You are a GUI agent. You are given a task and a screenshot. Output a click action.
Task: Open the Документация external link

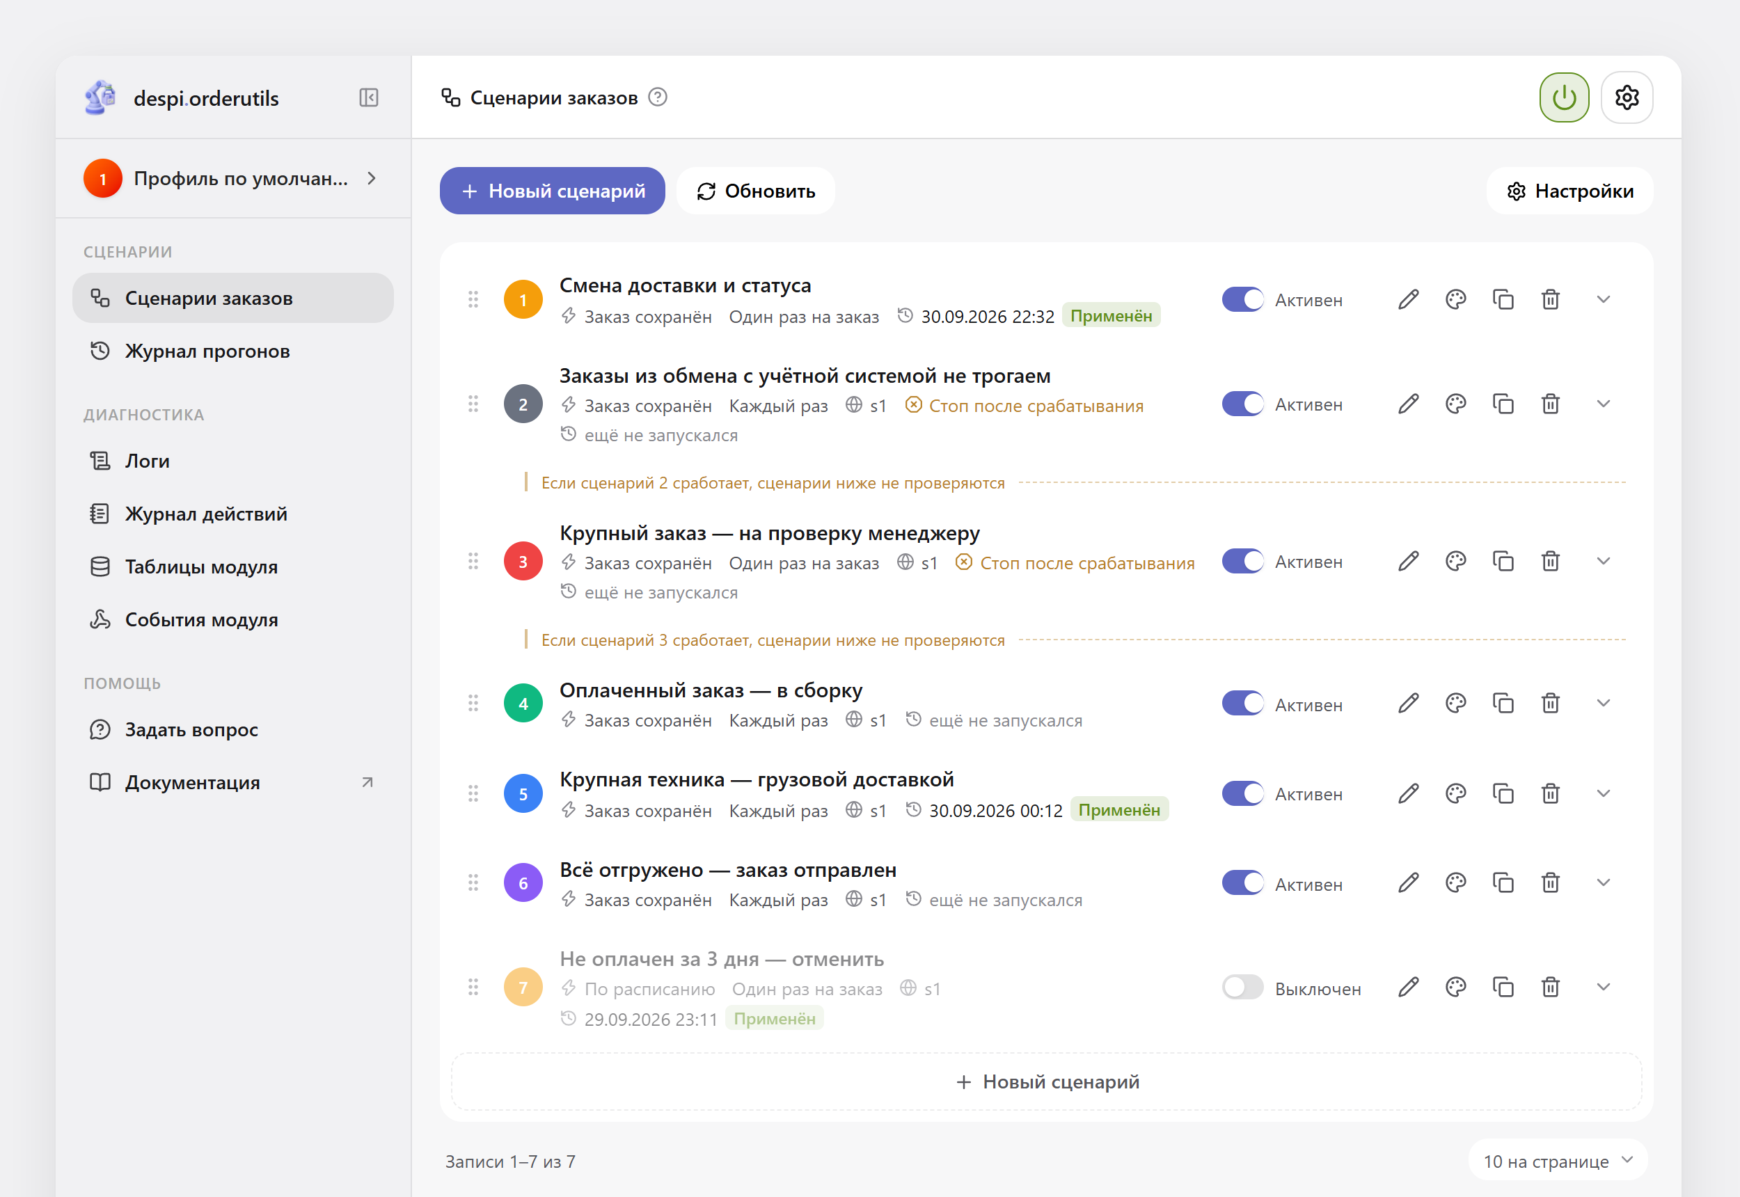[232, 782]
